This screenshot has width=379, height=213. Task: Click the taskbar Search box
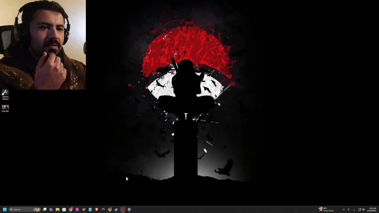[25, 209]
